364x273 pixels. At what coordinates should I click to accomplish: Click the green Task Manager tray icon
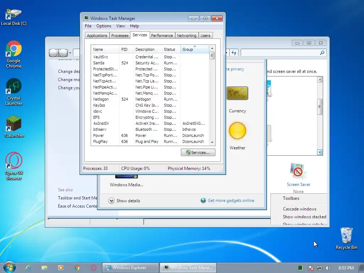(x=300, y=268)
